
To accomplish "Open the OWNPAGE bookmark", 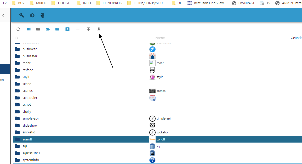I will pos(243,3).
